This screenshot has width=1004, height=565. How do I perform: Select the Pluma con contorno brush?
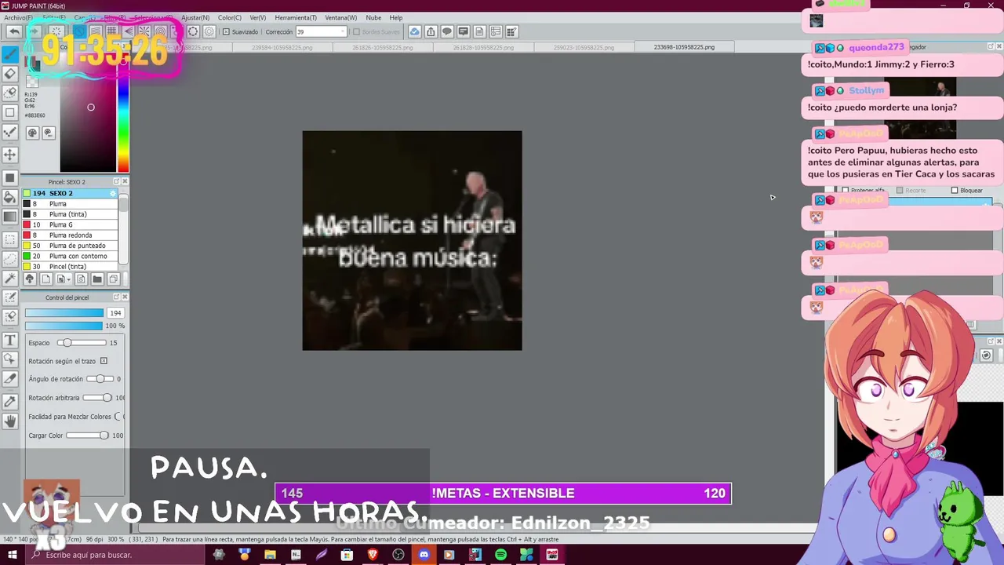[x=70, y=256]
